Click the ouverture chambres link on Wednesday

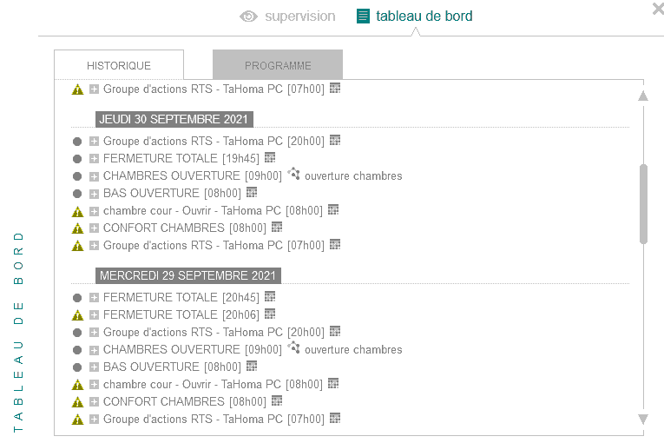353,350
